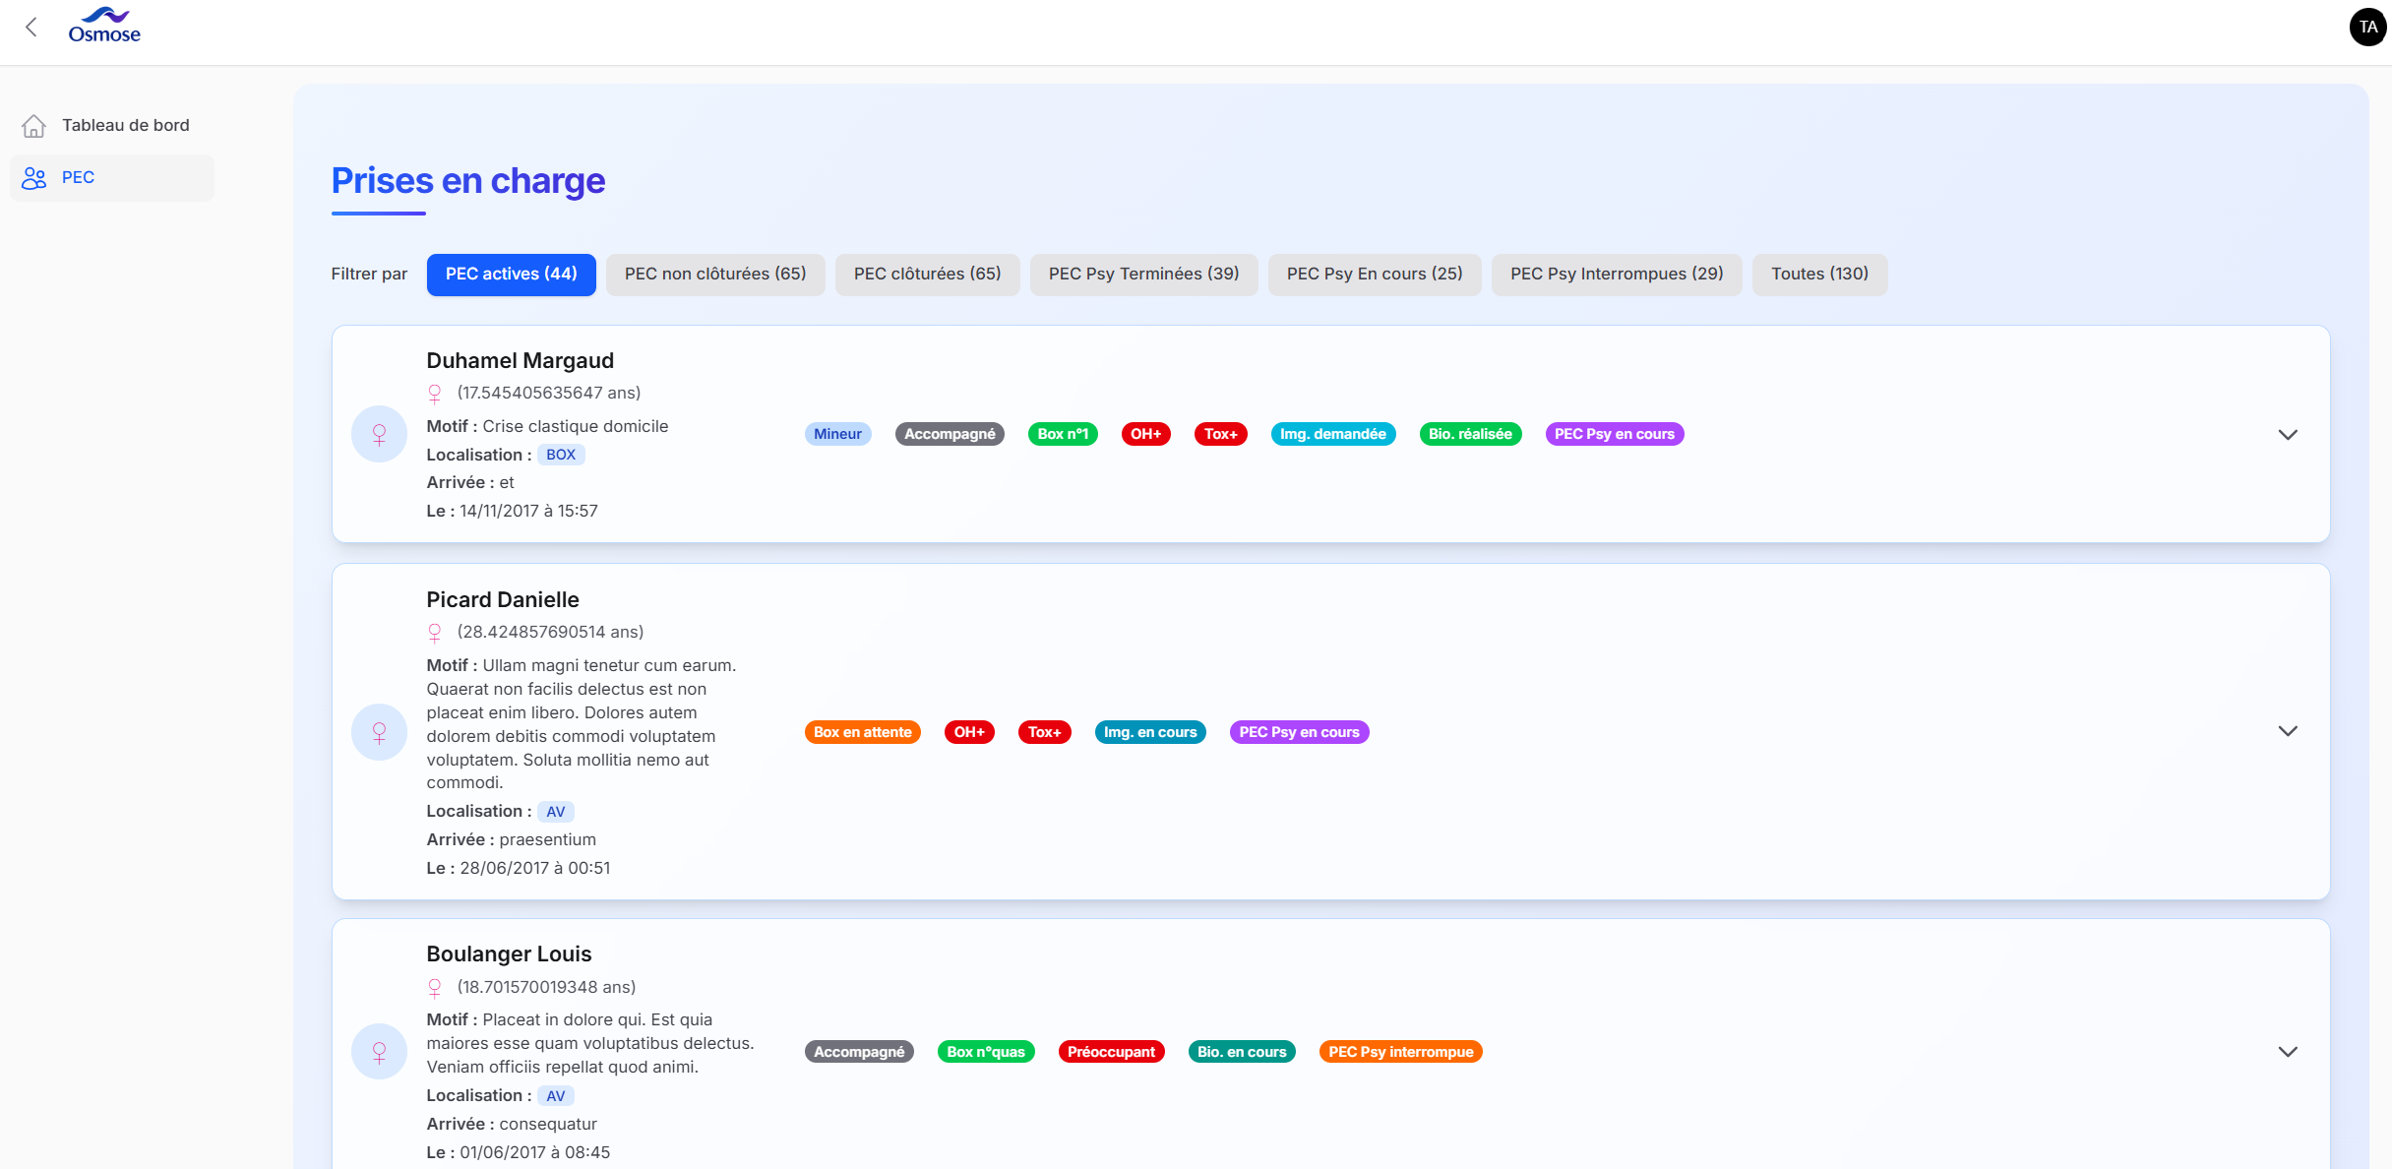Viewport: 2392px width, 1169px height.
Task: Click the female symbol next to Duhamel's age
Action: [435, 393]
